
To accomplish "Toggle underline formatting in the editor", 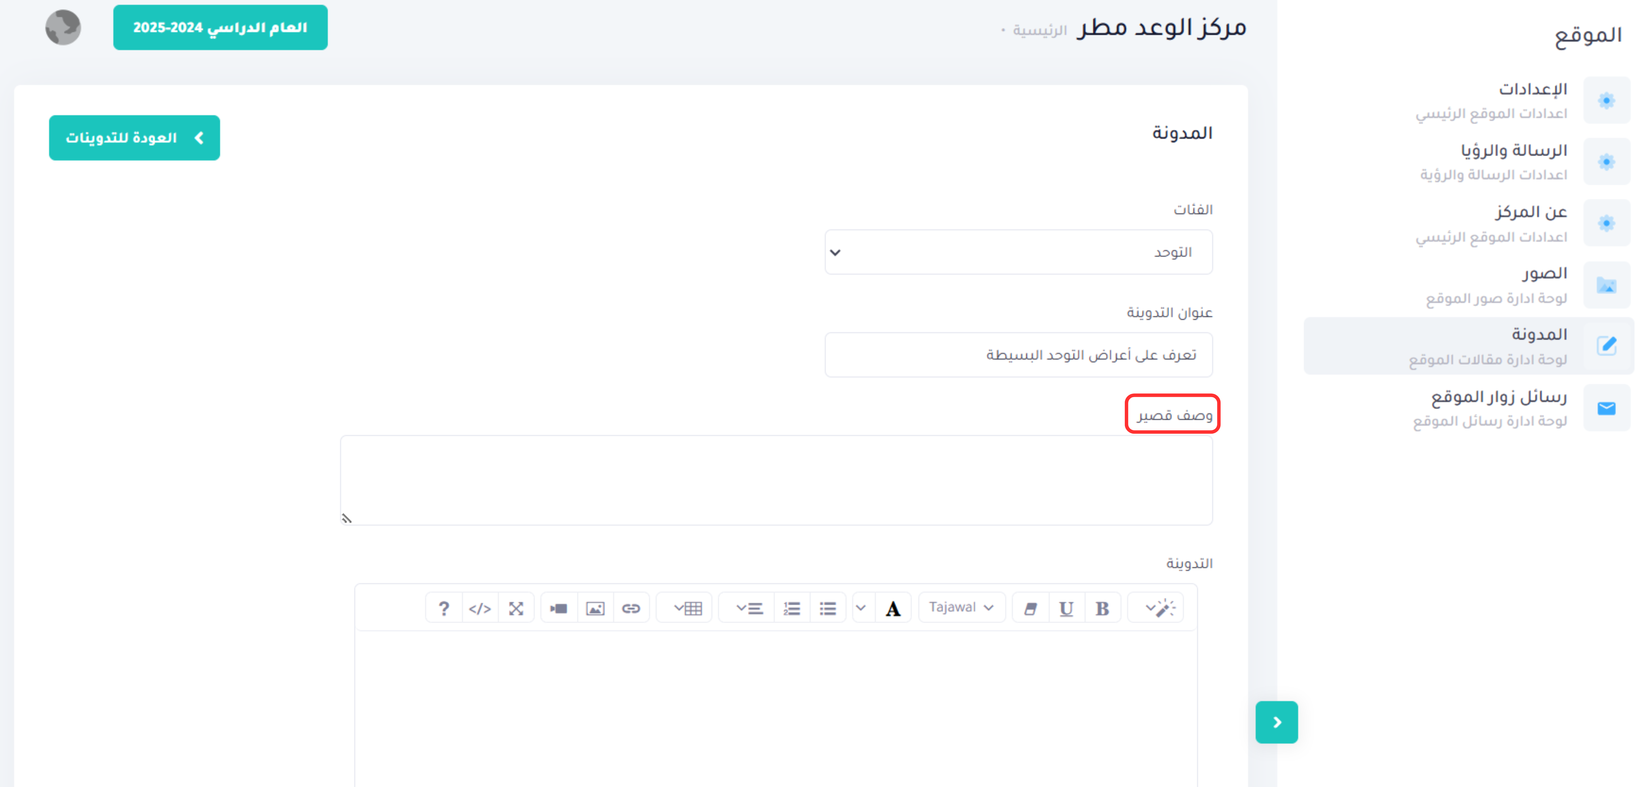I will coord(1067,608).
